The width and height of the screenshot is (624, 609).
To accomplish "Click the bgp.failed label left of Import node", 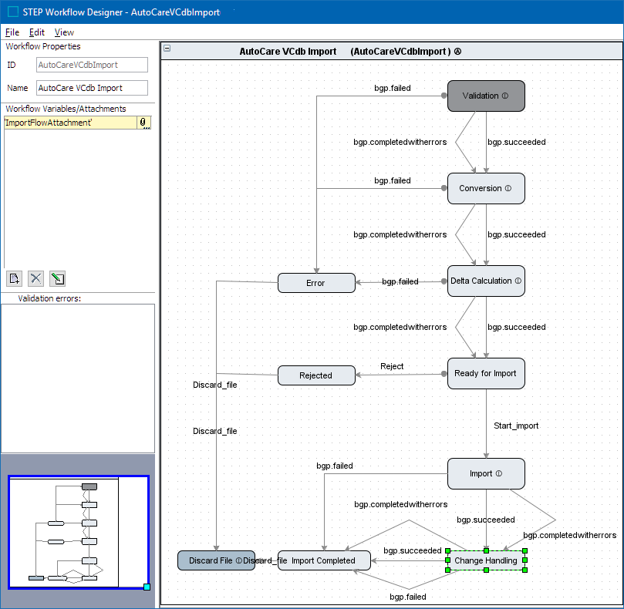I will [x=335, y=466].
